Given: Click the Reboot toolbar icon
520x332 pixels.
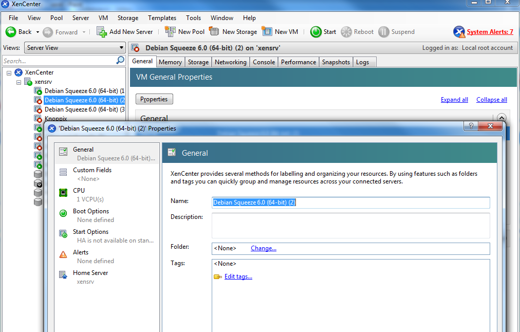Looking at the screenshot, I should (346, 32).
